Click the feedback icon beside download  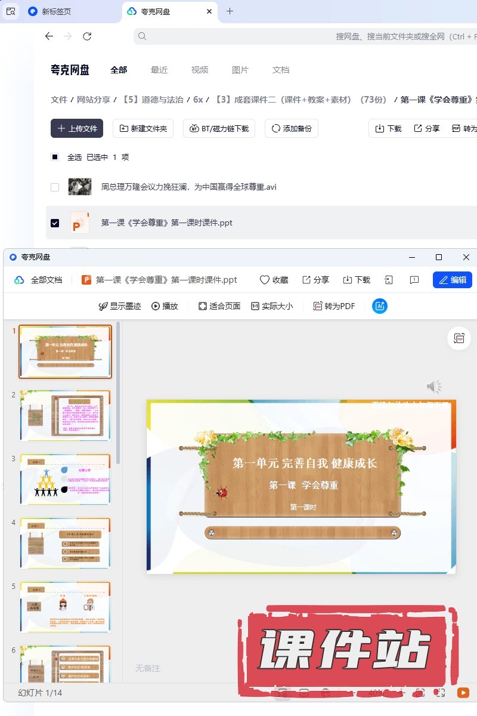pos(414,280)
